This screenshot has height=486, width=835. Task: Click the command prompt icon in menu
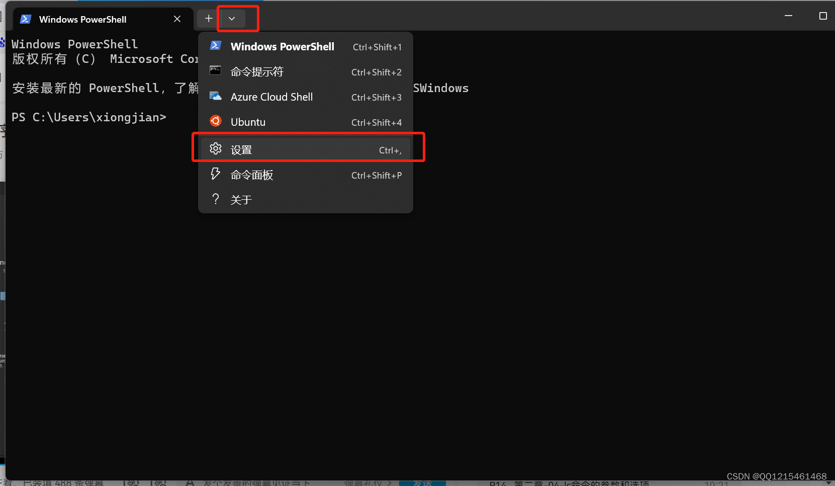tap(216, 70)
